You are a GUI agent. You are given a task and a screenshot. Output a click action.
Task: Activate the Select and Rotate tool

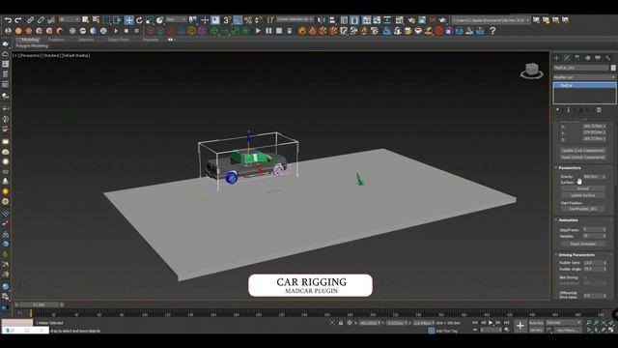[x=139, y=19]
